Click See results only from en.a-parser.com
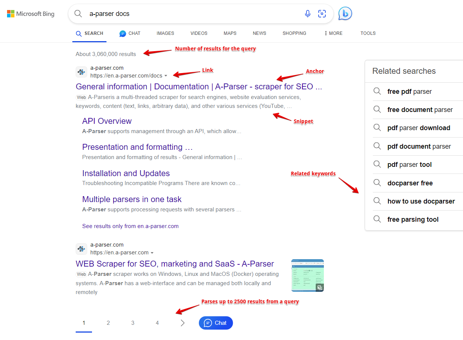463x340 pixels. (130, 226)
